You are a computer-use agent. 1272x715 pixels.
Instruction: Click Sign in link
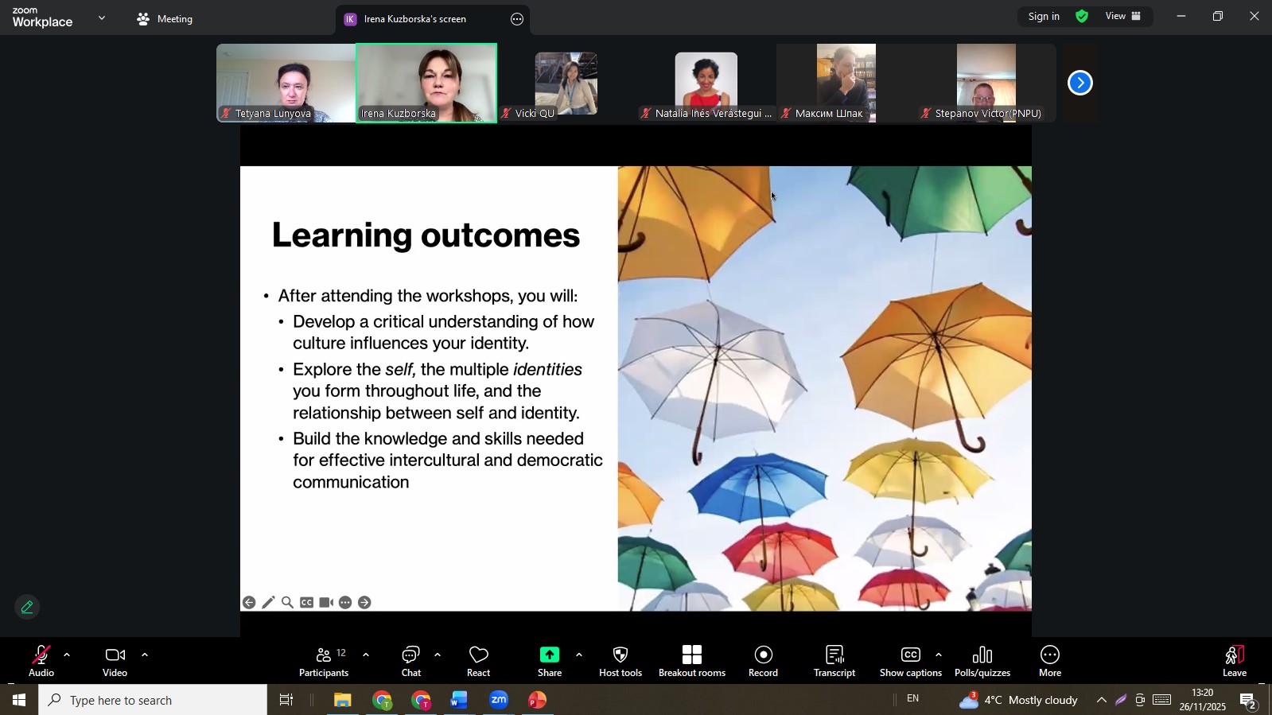(x=1043, y=17)
